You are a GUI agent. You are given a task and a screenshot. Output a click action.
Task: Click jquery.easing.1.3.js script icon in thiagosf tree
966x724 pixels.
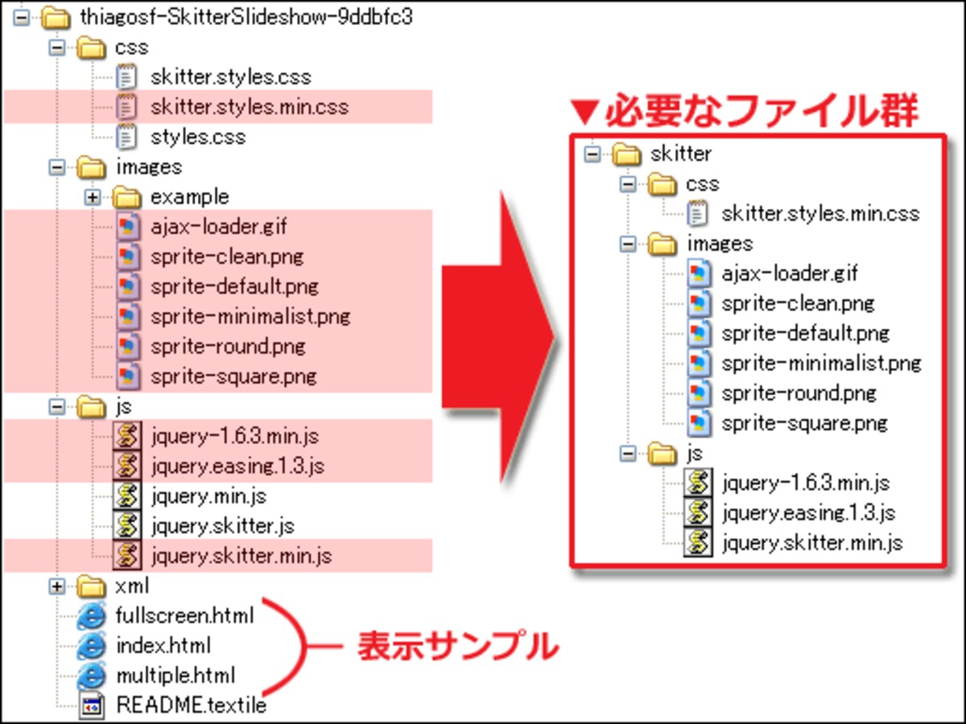click(126, 466)
